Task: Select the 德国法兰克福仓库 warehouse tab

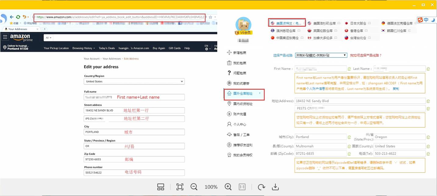Action: coord(399,23)
